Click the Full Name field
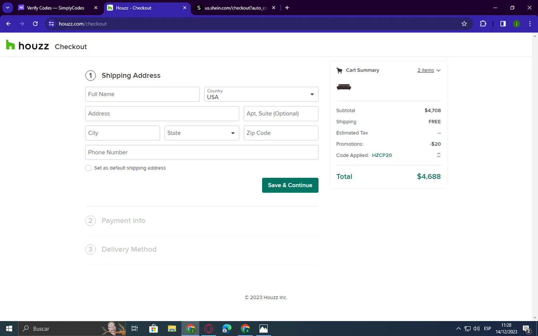Image resolution: width=538 pixels, height=336 pixels. click(142, 94)
